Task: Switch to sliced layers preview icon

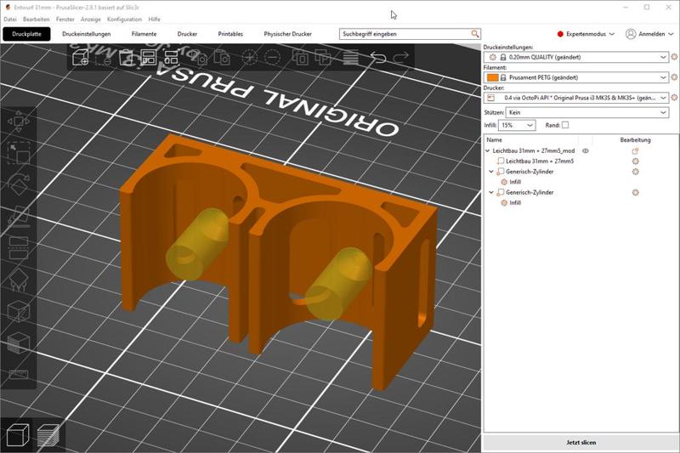Action: tap(48, 435)
